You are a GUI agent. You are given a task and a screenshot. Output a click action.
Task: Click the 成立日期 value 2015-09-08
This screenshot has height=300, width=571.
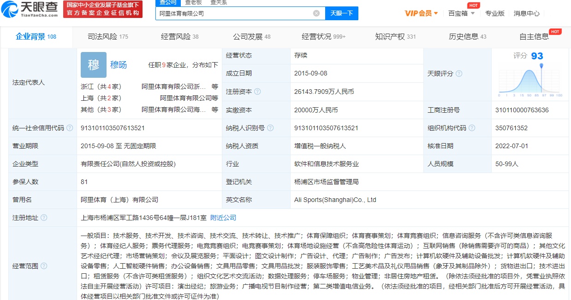312,74
